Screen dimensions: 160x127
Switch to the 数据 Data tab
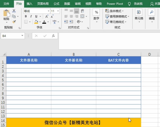(67, 4)
